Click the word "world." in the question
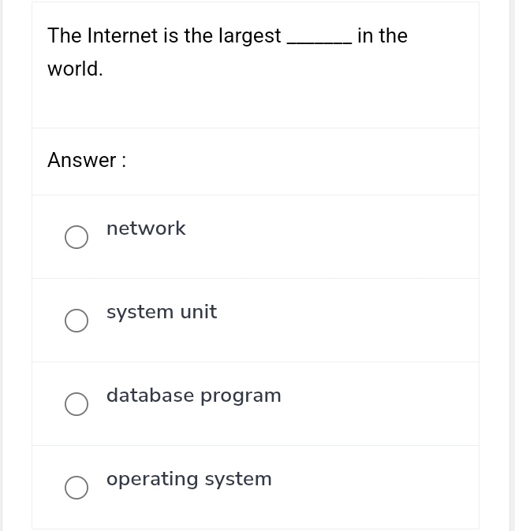This screenshot has height=531, width=515. click(x=75, y=69)
